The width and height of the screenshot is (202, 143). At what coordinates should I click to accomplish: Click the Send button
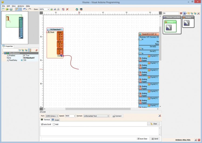click(155, 139)
